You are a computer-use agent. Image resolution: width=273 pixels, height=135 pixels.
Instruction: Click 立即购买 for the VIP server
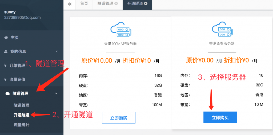coord(119,118)
